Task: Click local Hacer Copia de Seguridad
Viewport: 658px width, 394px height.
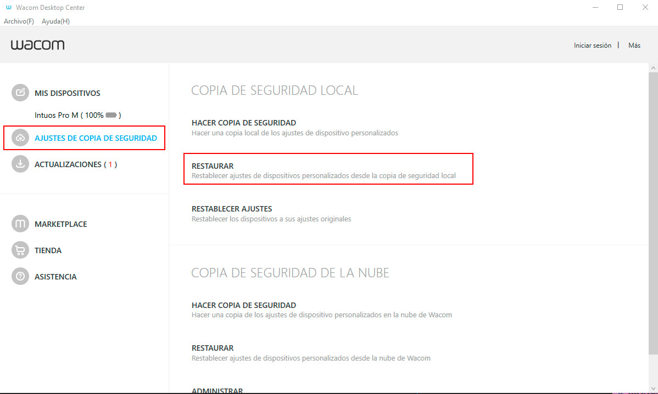Action: tap(243, 123)
